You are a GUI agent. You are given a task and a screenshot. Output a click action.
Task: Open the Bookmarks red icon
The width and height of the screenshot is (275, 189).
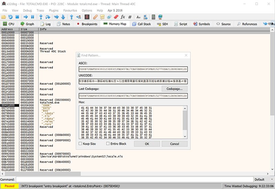tap(116, 17)
